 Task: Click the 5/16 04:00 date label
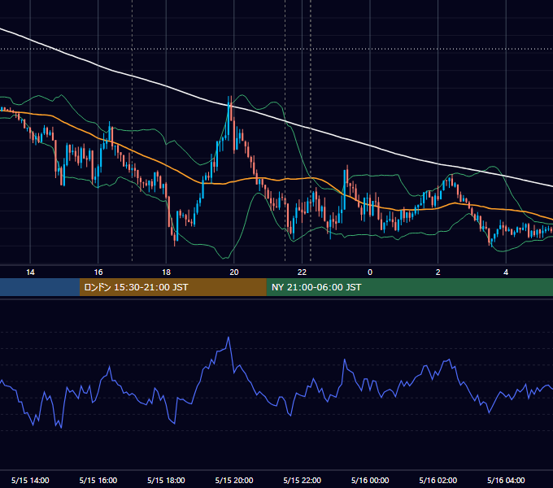pos(506,480)
